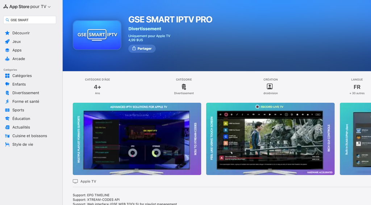The height and width of the screenshot is (205, 371).
Task: Click the Apple TV device icon
Action: [x=75, y=181]
